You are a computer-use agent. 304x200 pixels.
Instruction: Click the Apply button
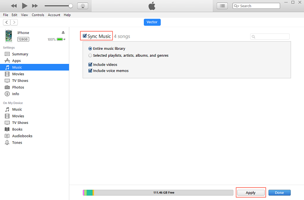[x=250, y=193]
